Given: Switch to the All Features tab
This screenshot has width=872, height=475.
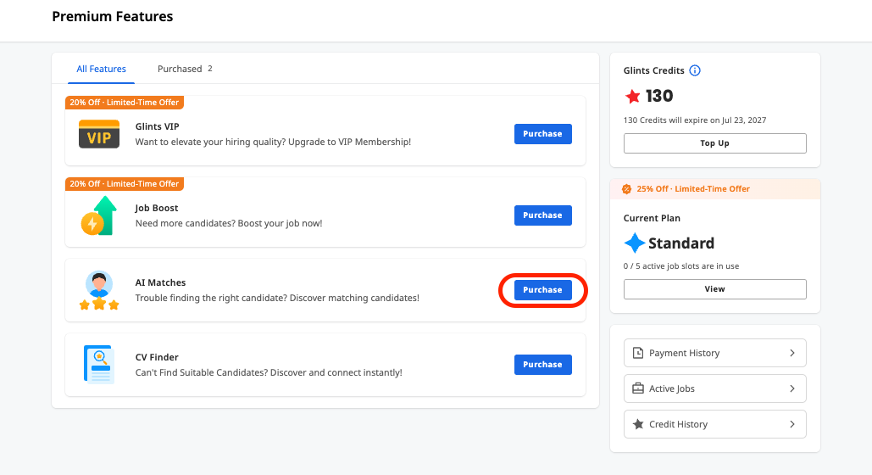Looking at the screenshot, I should point(101,69).
